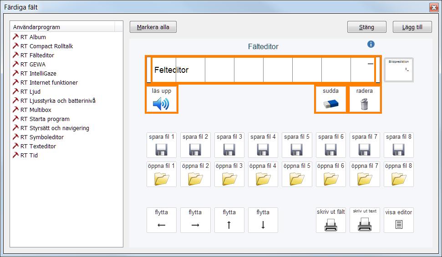This screenshot has height=257, width=442.
Task: Click the 'radera' trash can icon
Action: [364, 104]
